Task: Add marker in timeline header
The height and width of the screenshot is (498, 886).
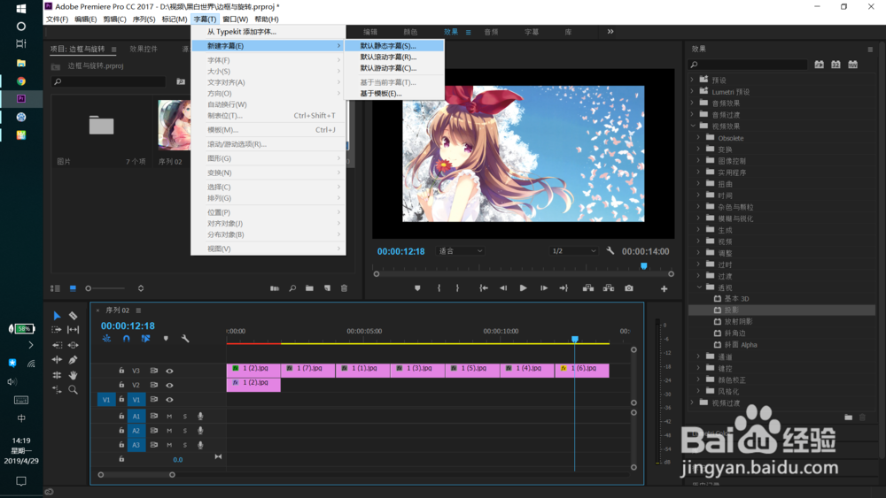Action: tap(166, 339)
